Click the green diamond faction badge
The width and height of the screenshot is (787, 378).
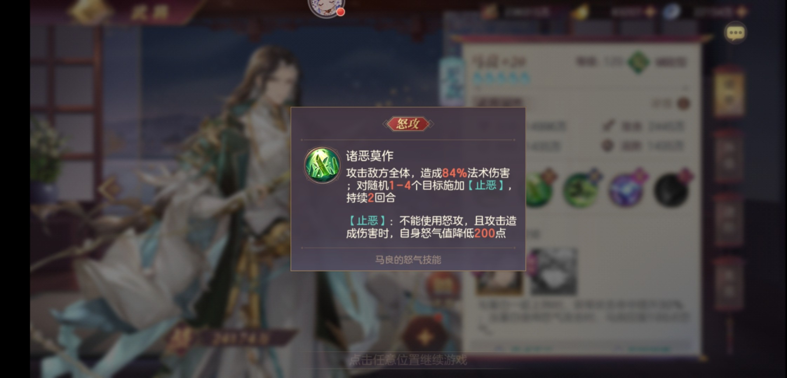pos(639,62)
